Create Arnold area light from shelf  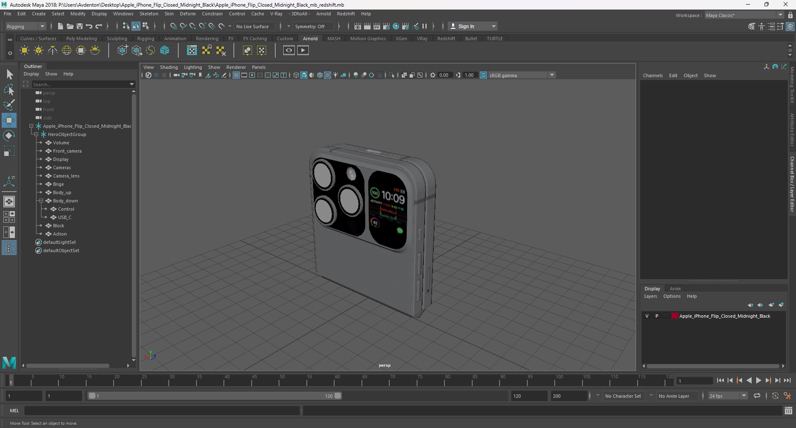(x=24, y=51)
